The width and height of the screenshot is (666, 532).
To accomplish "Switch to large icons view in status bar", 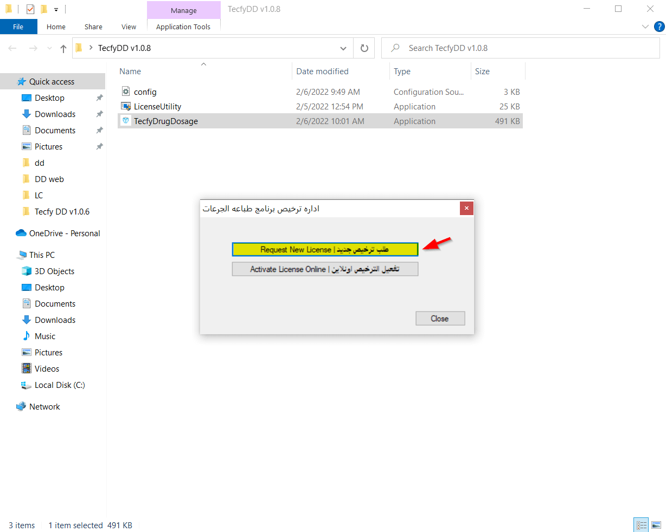I will 656,525.
